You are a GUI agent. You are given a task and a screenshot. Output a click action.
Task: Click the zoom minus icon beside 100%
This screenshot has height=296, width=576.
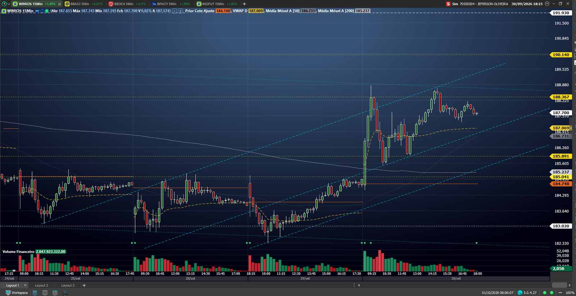[561, 293]
